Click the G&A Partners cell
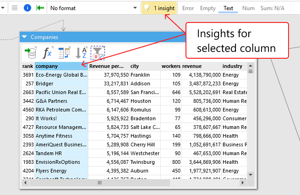300x195 pixels. pyautogui.click(x=61, y=101)
